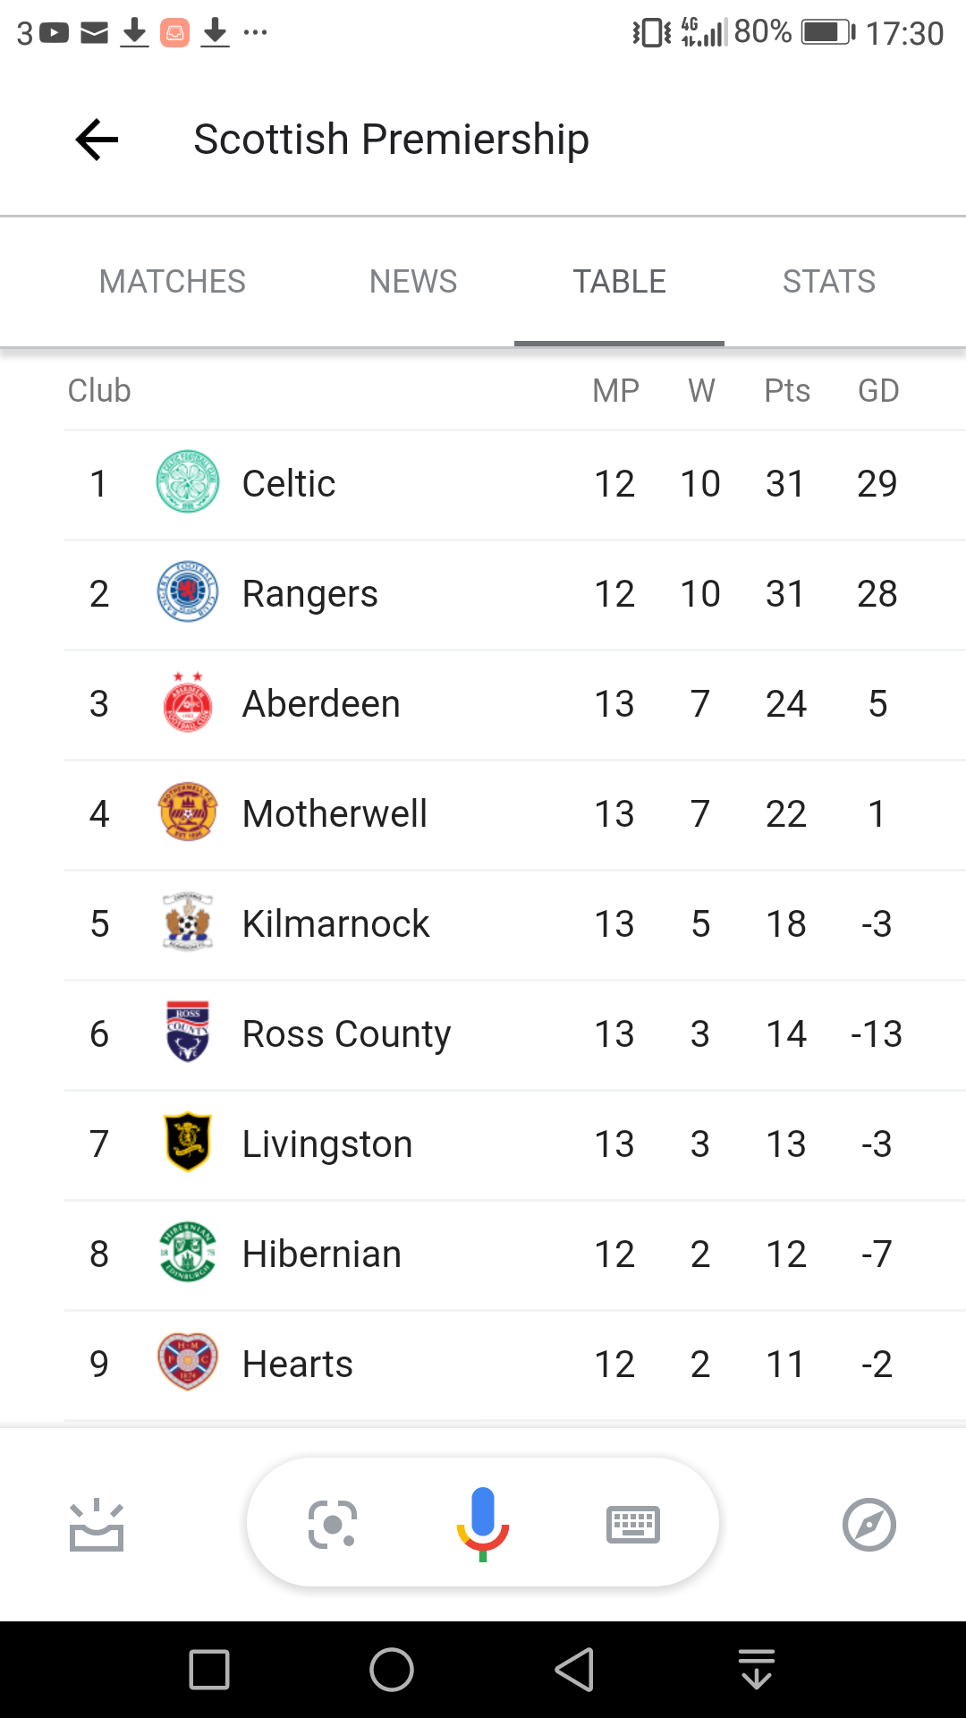Tap the Aberdeen club crest

coord(188,702)
